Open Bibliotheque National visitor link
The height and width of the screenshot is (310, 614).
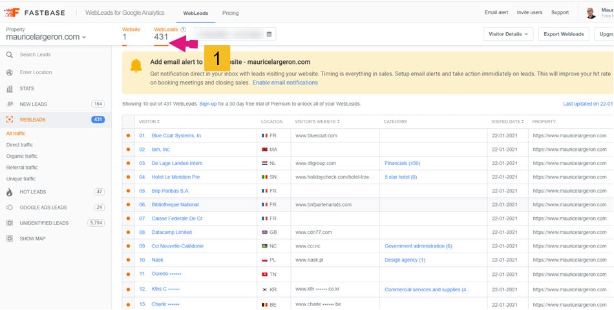tap(175, 204)
